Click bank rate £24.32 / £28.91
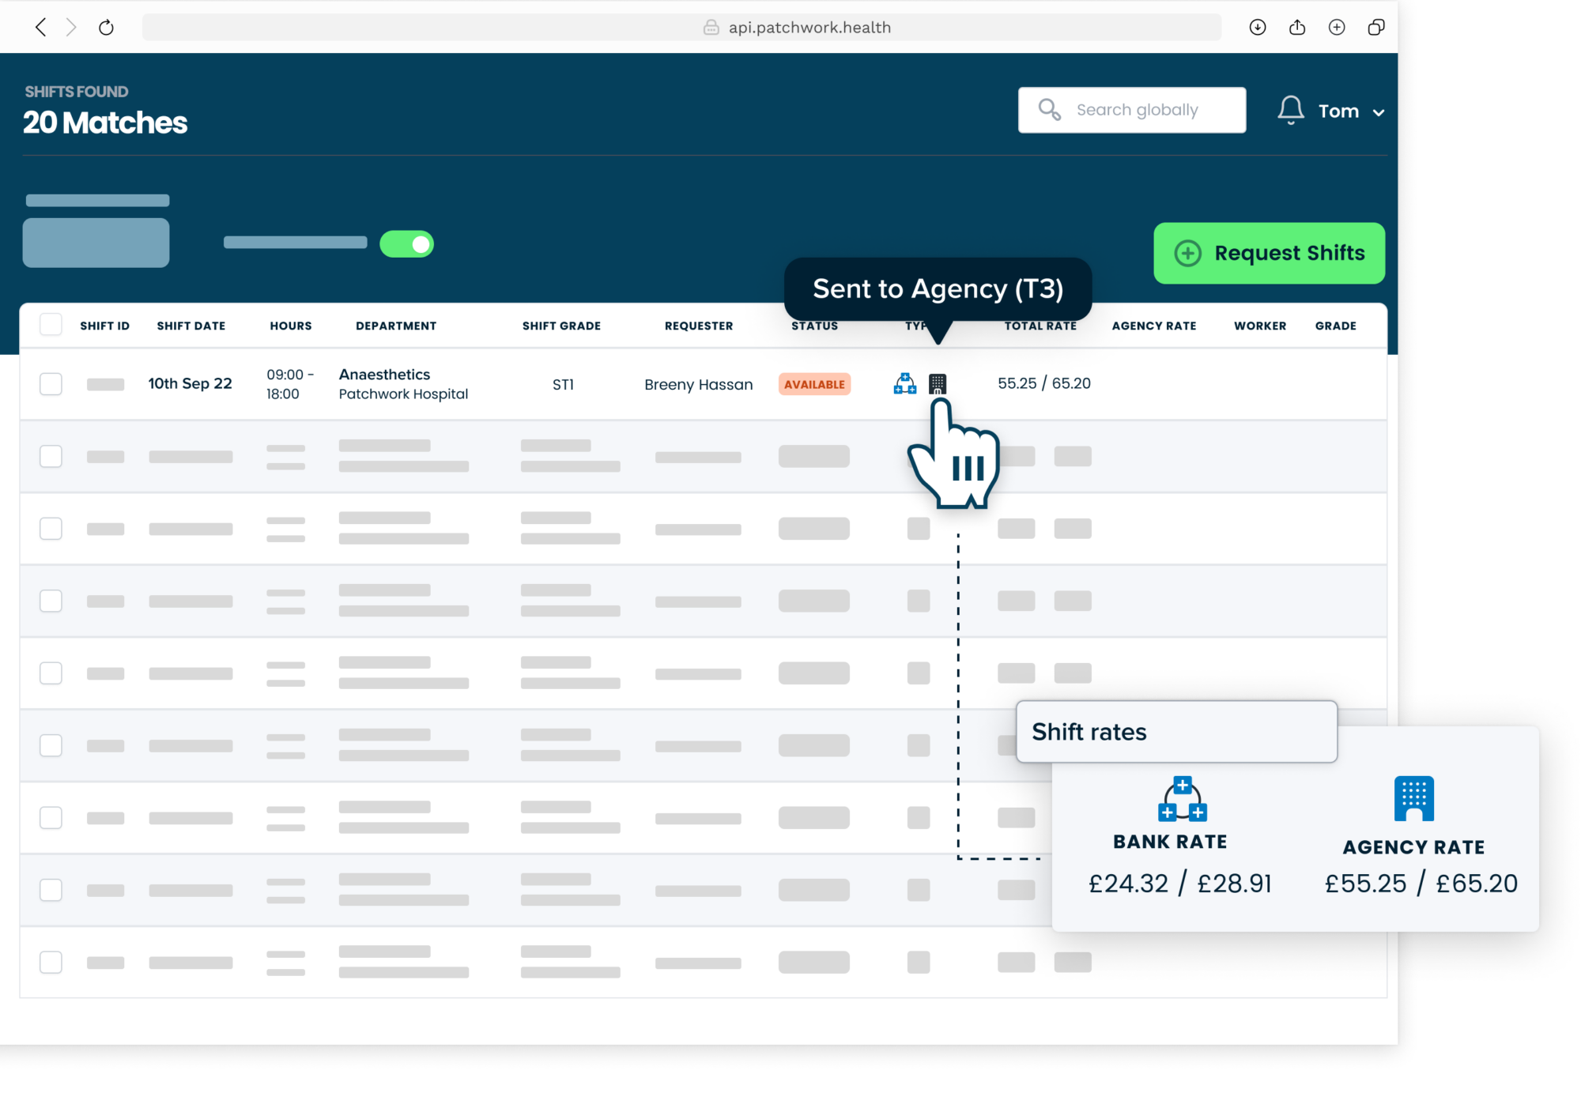The height and width of the screenshot is (1108, 1581). coord(1180,884)
